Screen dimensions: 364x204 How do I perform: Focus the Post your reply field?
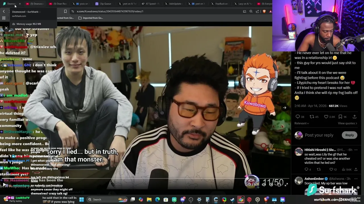coord(319,135)
